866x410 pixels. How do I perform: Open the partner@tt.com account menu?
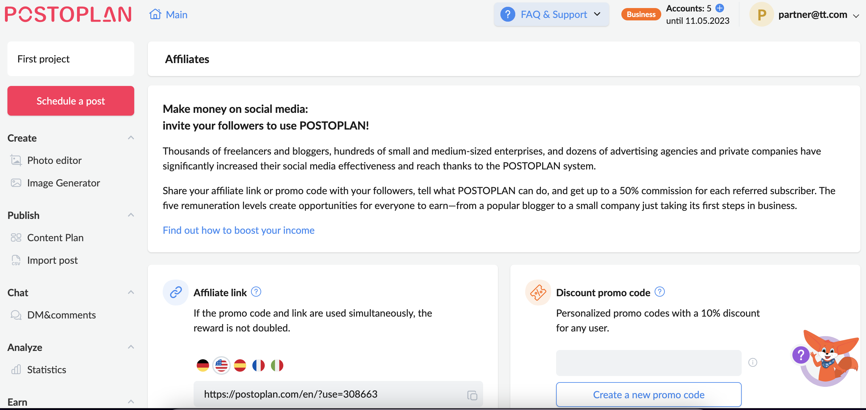[x=819, y=15]
